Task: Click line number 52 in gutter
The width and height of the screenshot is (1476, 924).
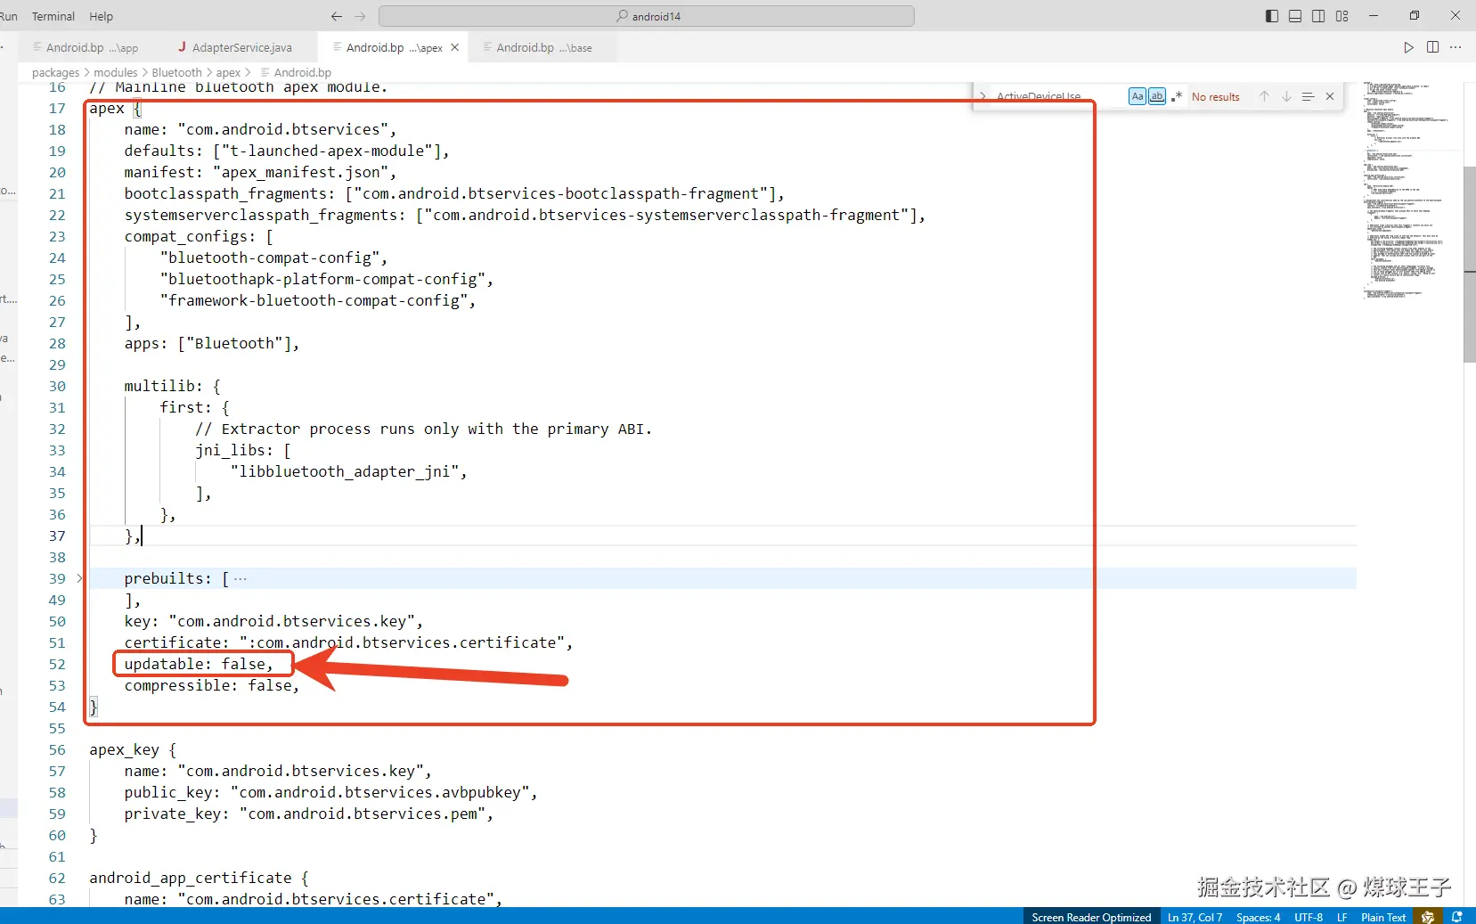Action: tap(57, 664)
